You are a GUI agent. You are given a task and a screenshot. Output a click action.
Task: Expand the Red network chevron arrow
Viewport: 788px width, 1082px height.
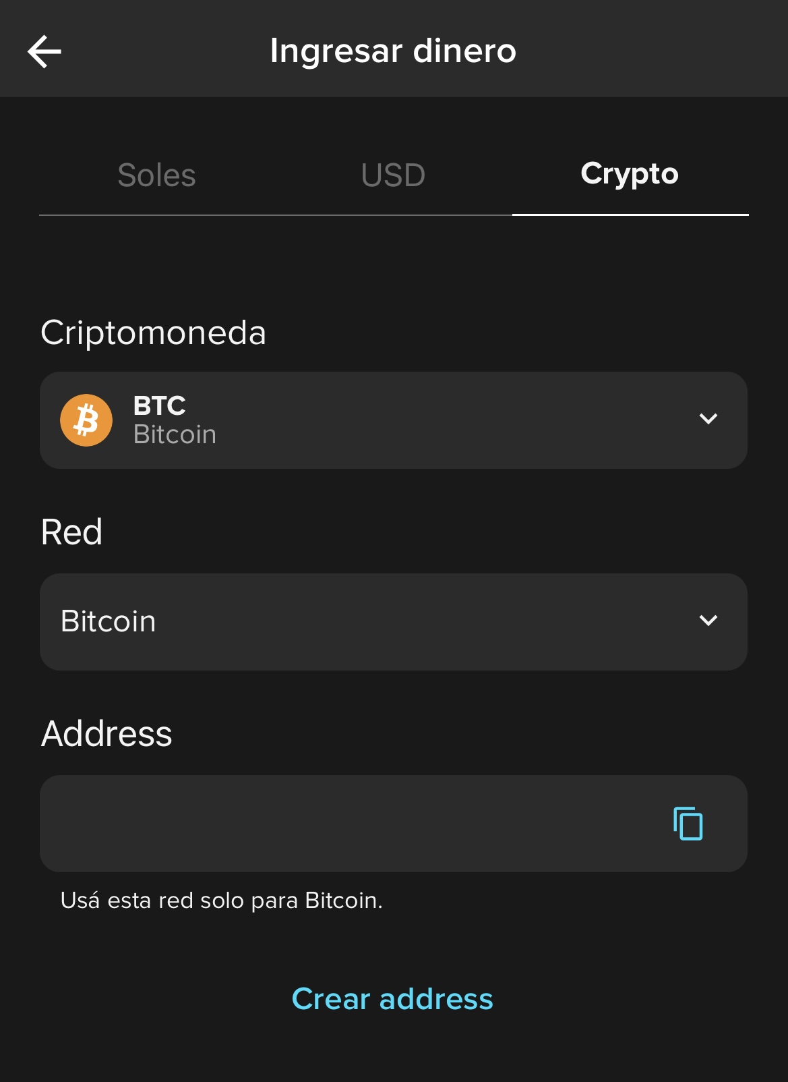[x=708, y=621]
